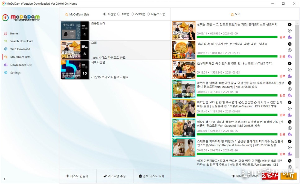Screen dimensions: 300x184
Task: Click the 마약김밥 video title text
Action: [240, 104]
